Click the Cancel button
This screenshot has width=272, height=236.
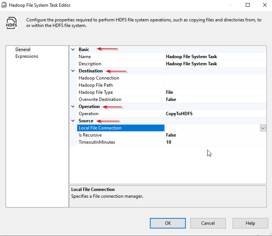pyautogui.click(x=208, y=223)
